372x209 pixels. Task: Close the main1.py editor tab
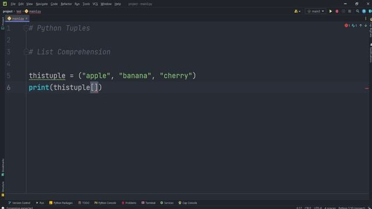coord(26,19)
